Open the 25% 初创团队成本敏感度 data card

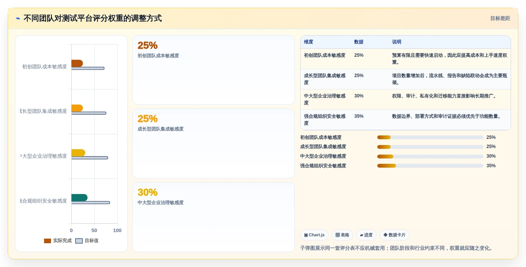click(x=214, y=70)
